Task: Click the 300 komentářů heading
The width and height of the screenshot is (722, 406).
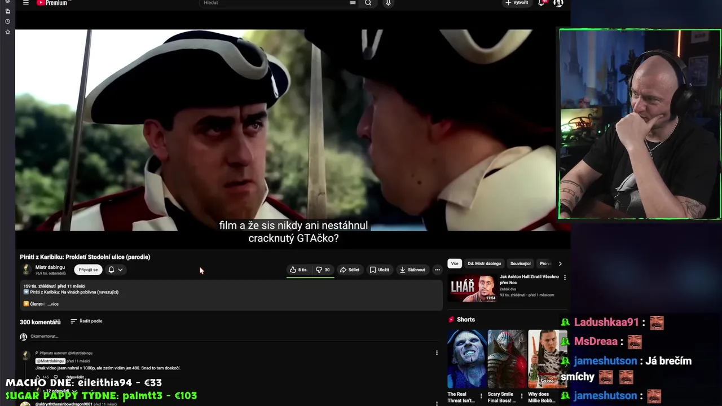Action: pyautogui.click(x=40, y=322)
